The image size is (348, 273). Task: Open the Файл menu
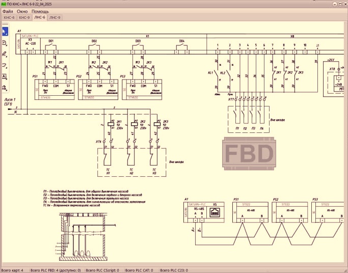pos(8,11)
